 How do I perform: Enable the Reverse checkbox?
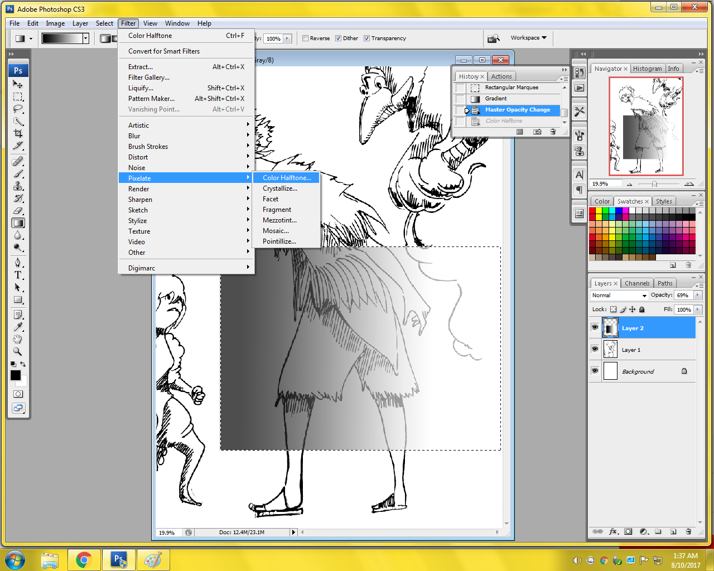[x=305, y=38]
